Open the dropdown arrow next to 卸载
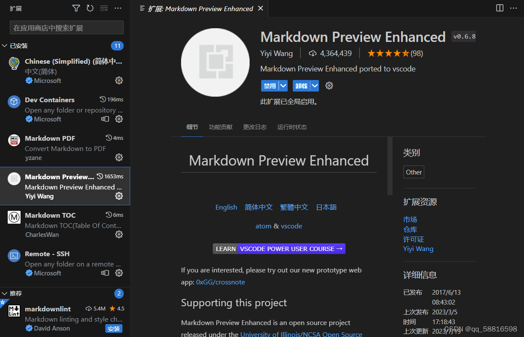This screenshot has width=524, height=337. [x=315, y=86]
